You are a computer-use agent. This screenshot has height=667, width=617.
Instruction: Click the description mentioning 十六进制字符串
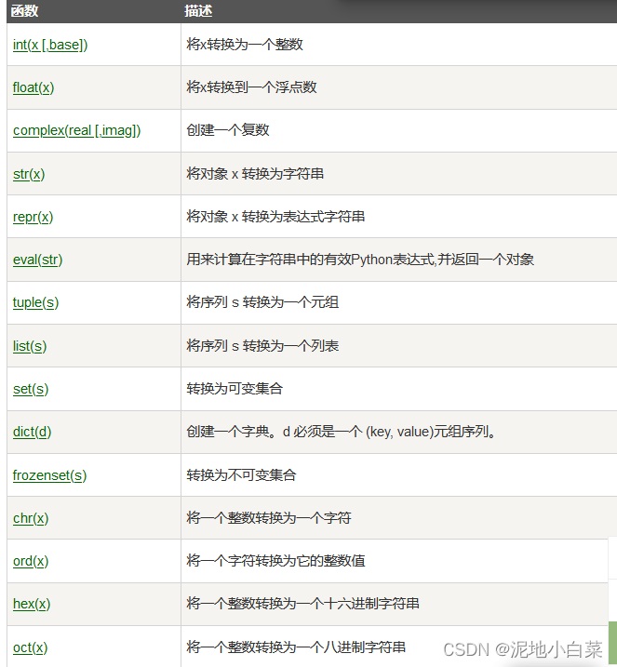[303, 604]
